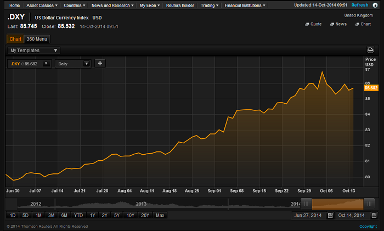This screenshot has height=231, width=384.
Task: Set range to 1D
Action: [x=13, y=215]
